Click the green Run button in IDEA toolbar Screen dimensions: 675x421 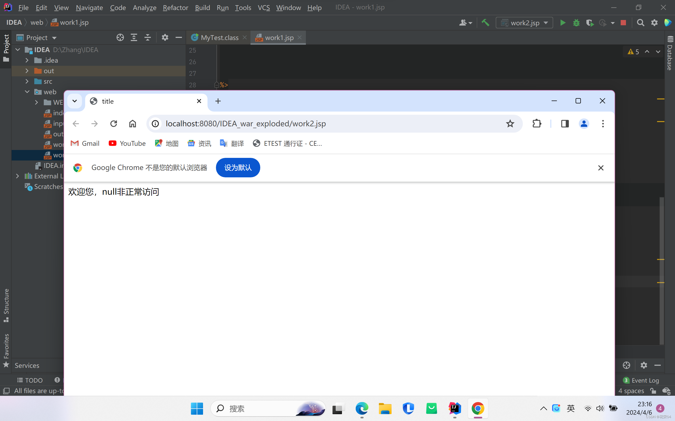(x=563, y=23)
